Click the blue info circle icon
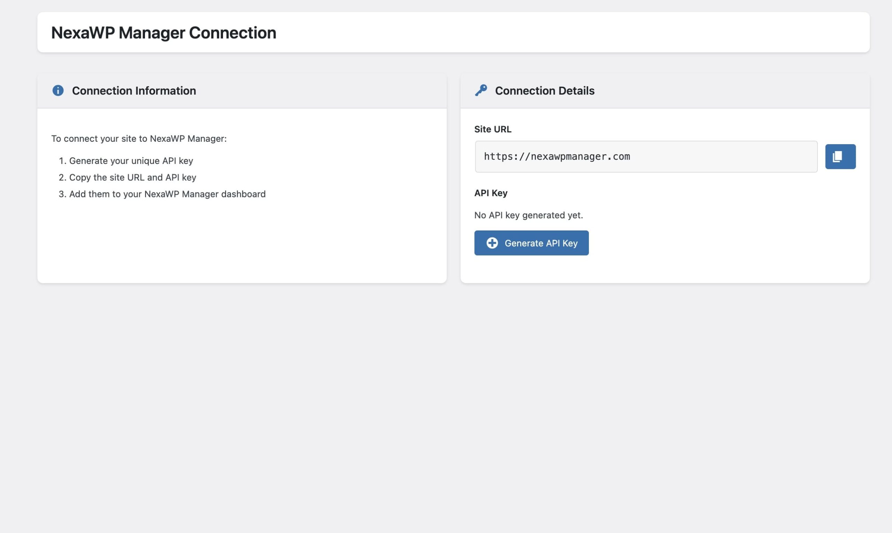892x533 pixels. coord(58,91)
